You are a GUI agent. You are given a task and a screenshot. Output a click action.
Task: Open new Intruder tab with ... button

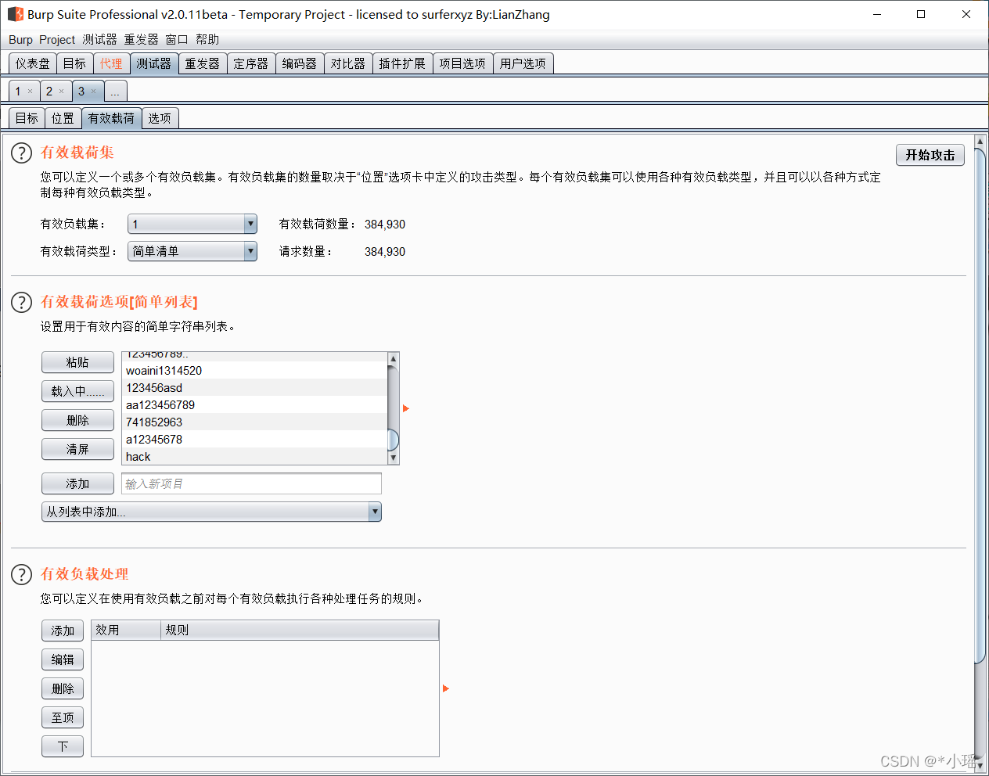pos(115,92)
